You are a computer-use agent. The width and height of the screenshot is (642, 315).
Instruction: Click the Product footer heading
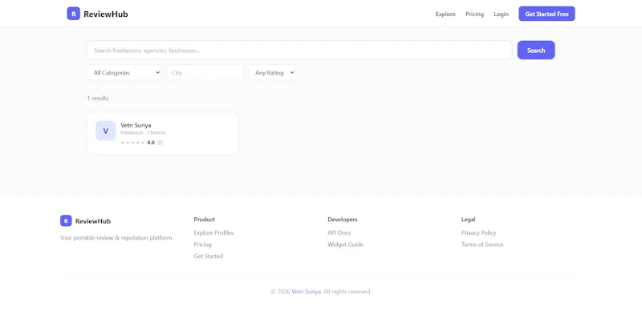point(205,220)
